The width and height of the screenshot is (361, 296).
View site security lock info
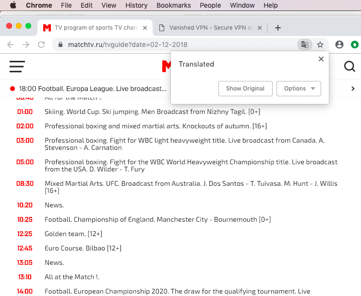tap(60, 45)
